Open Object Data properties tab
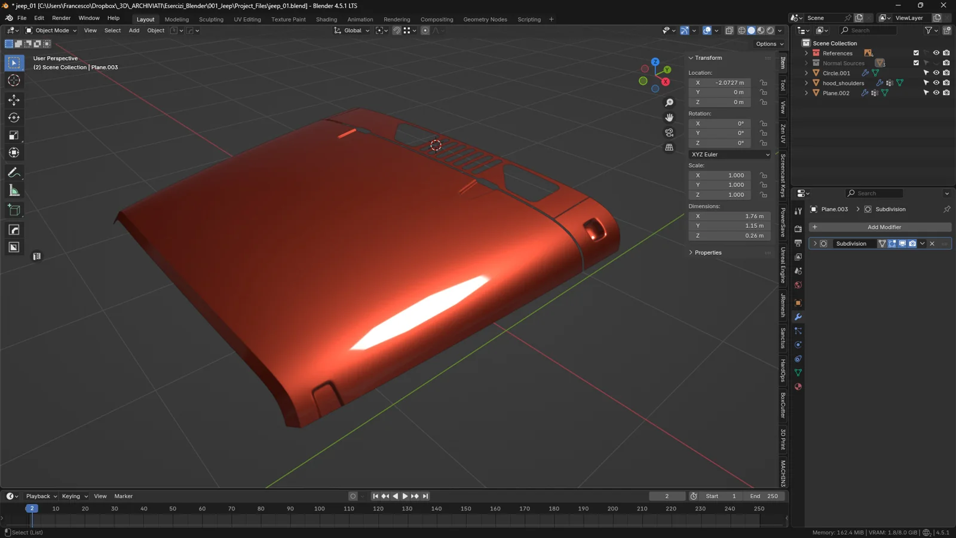 click(798, 372)
